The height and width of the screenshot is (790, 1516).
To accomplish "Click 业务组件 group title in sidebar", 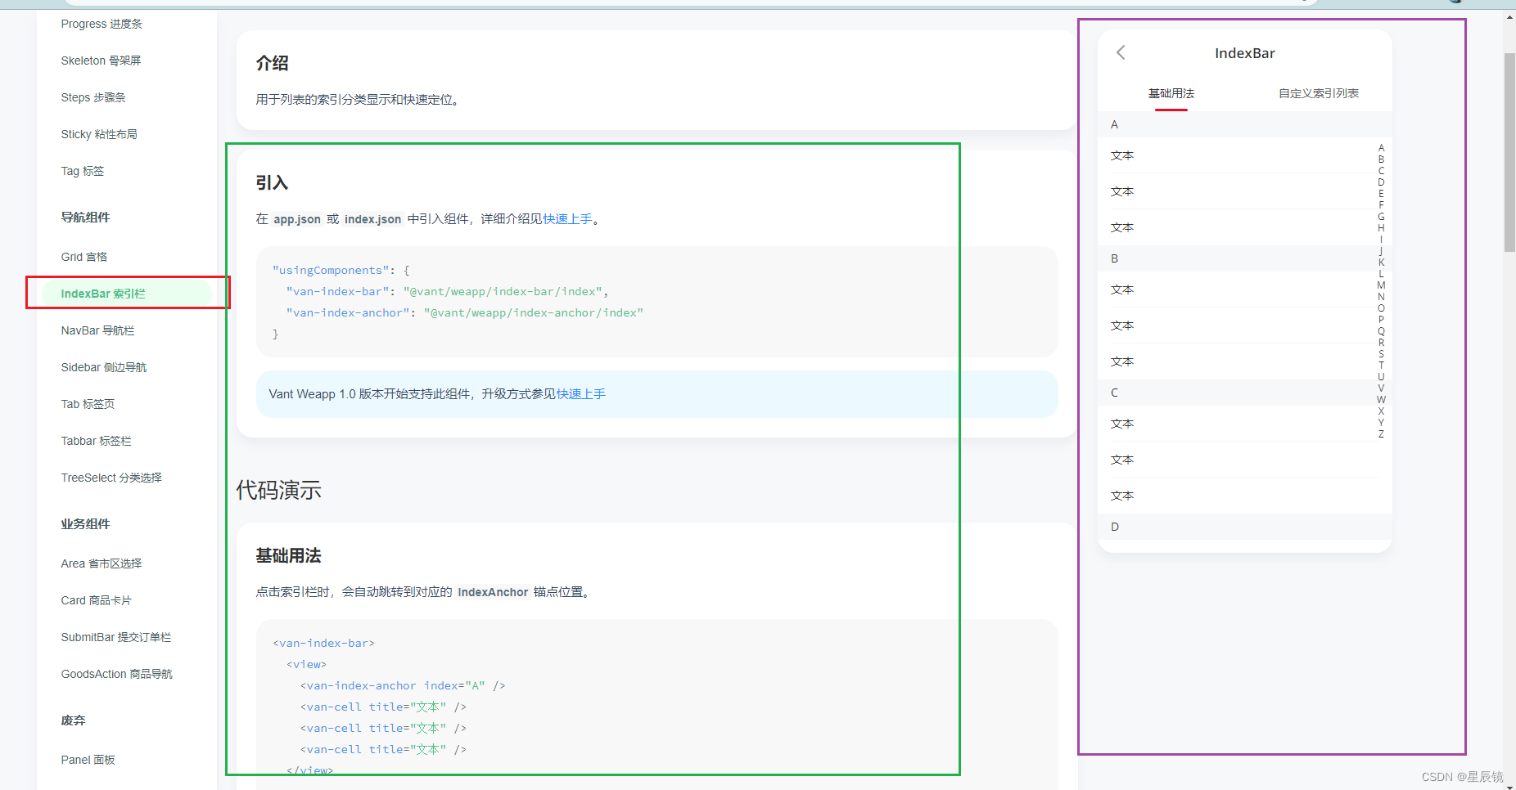I will (85, 523).
